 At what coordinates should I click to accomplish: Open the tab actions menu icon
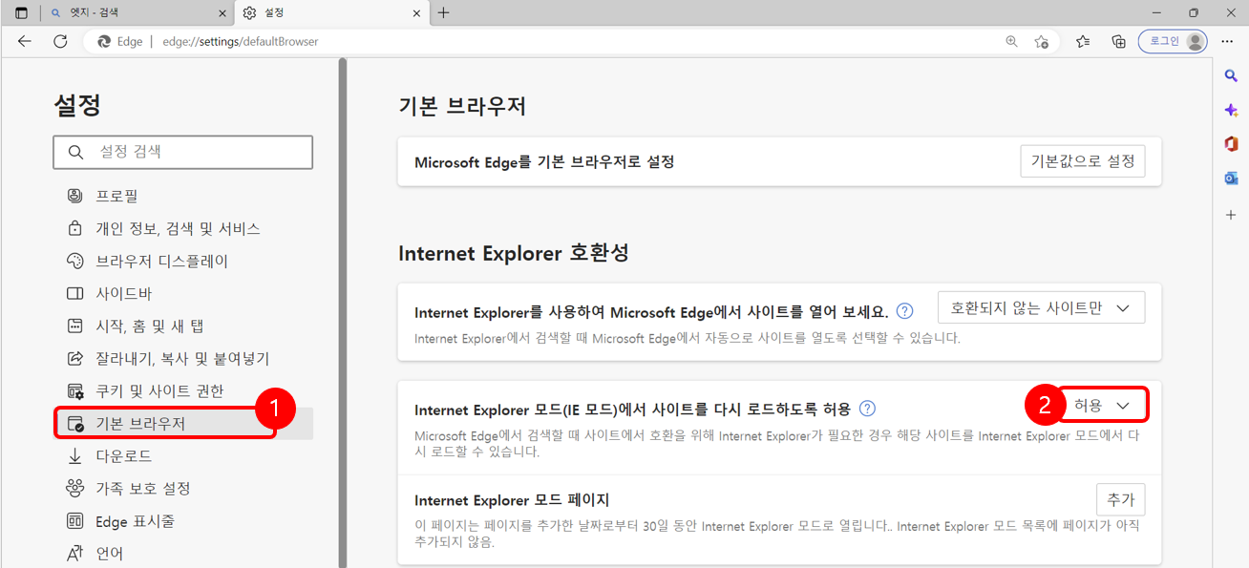[x=22, y=13]
